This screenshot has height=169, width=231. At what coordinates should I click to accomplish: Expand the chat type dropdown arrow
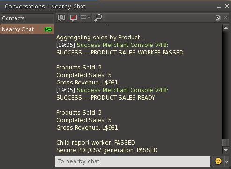point(227,161)
